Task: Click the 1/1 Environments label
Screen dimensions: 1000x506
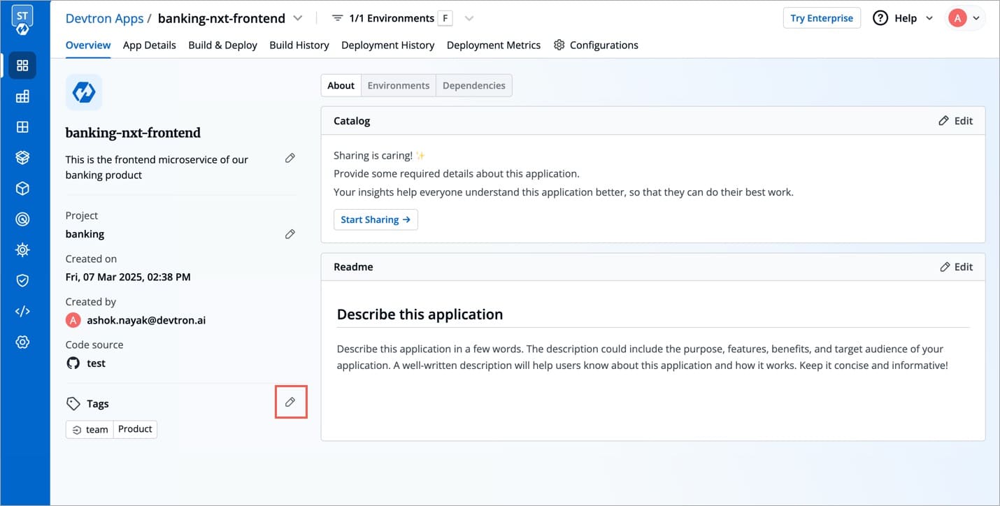Action: tap(392, 18)
